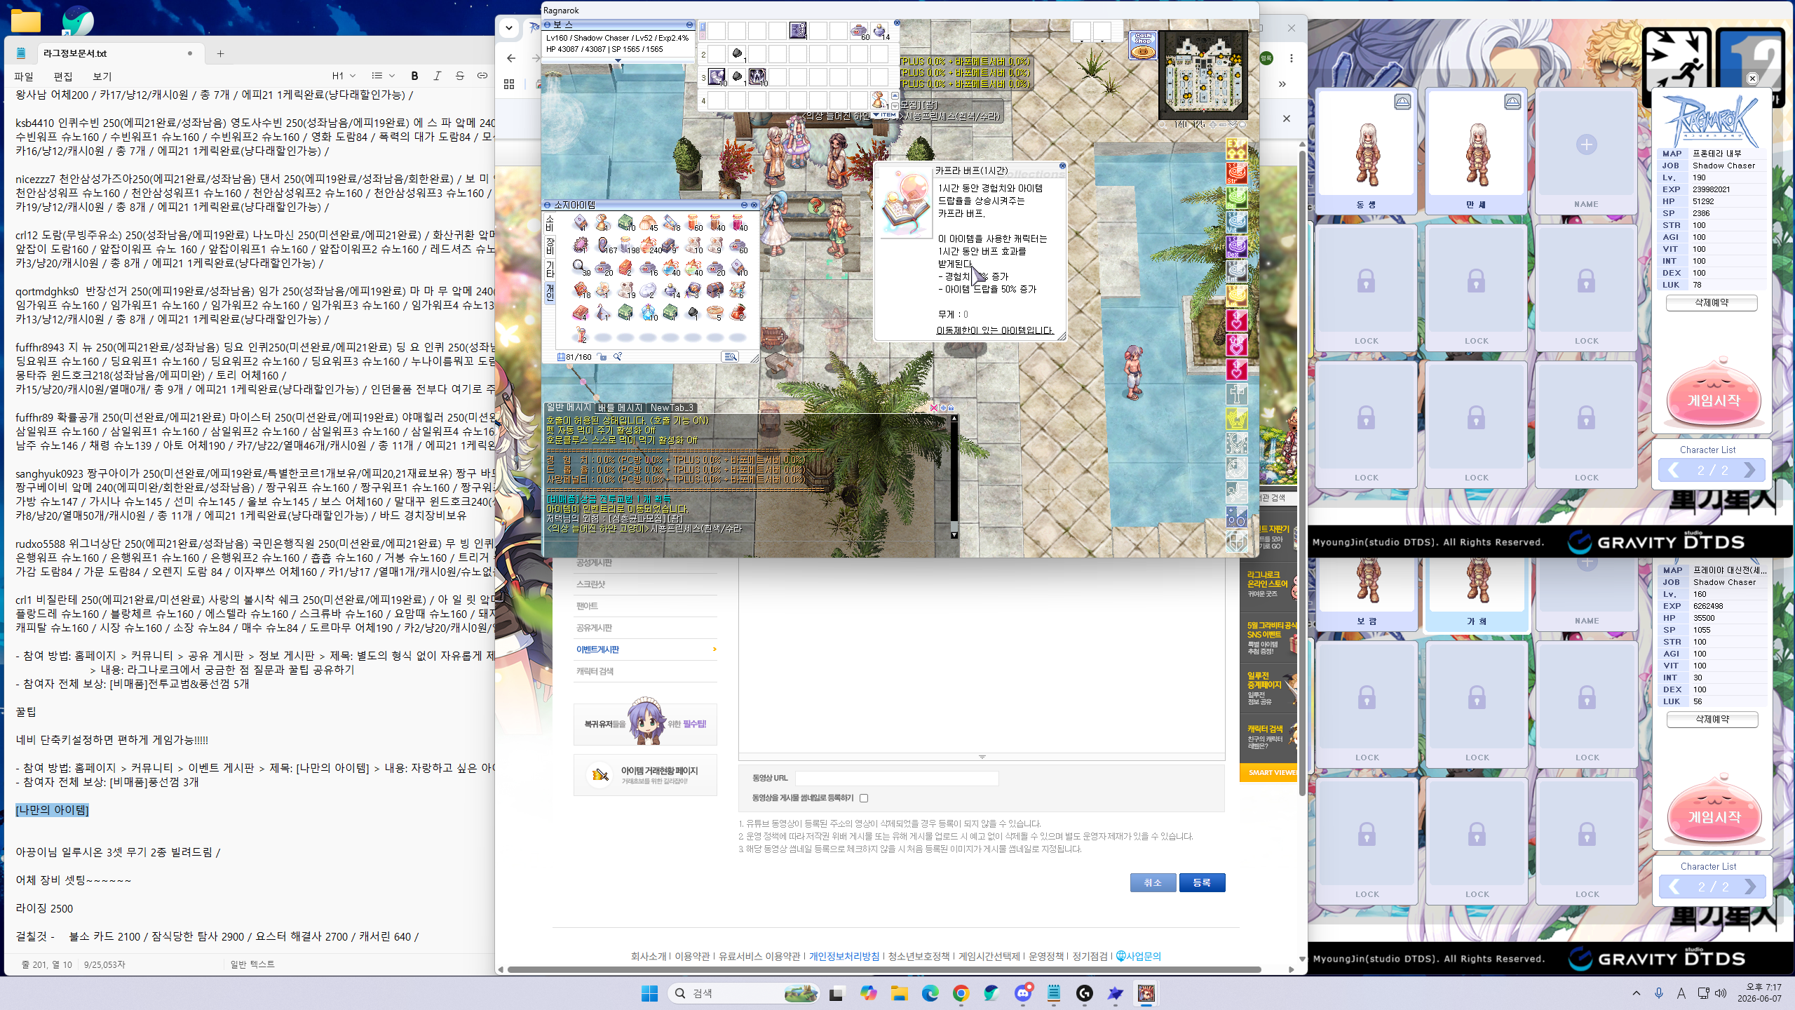
Task: Open the 편집 menu in Notepad
Action: 63,76
